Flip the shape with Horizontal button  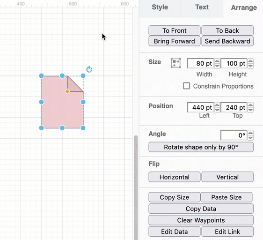click(175, 177)
